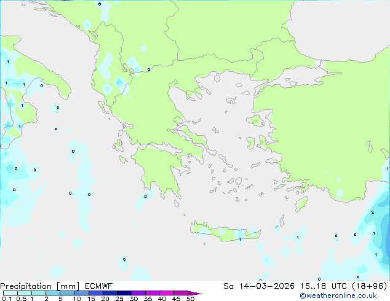Pick the 40–45 mm magenta legend swatch

coord(167,293)
